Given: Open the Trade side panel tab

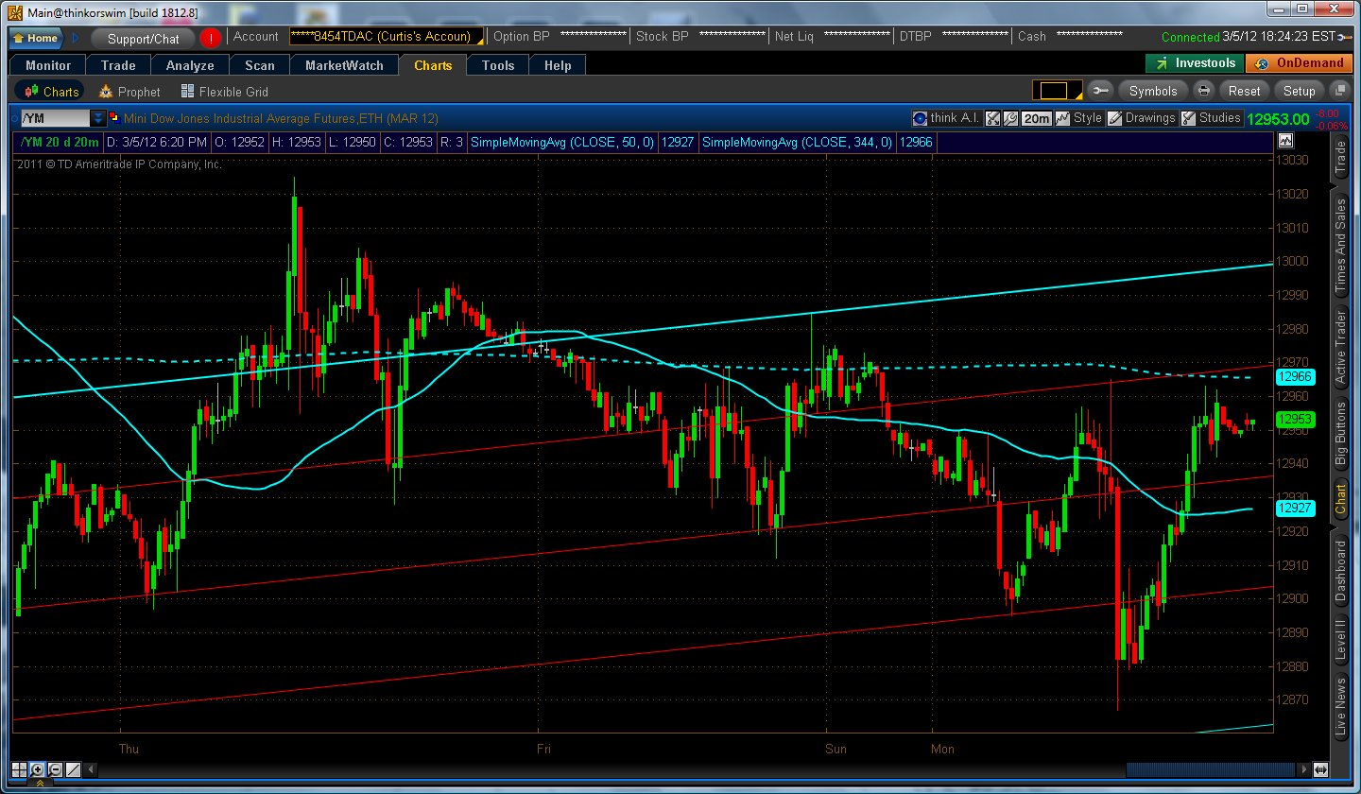Looking at the screenshot, I should click(1340, 158).
